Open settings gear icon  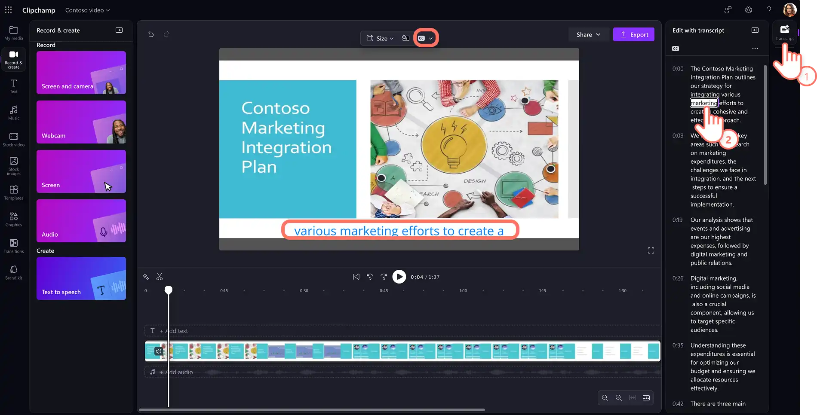point(749,10)
